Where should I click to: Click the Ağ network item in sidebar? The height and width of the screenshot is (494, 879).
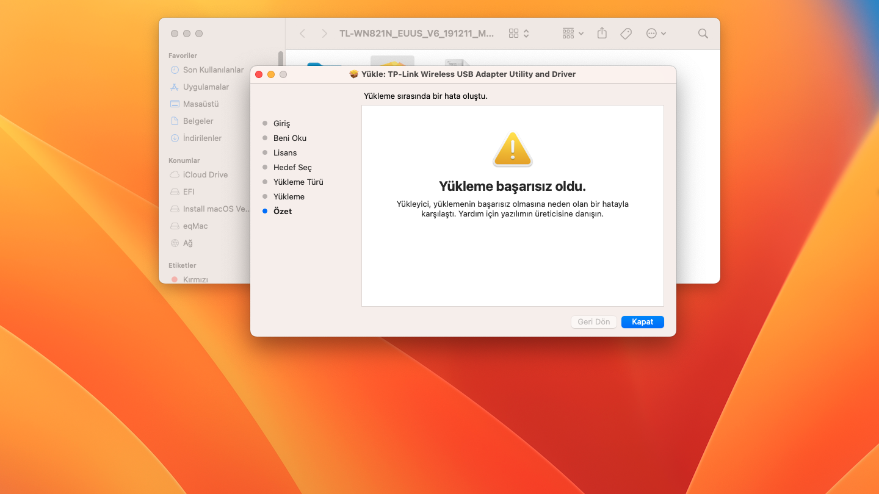(187, 243)
